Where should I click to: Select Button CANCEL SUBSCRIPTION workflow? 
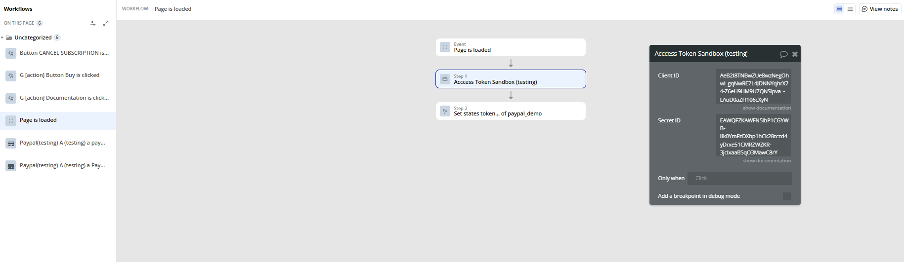64,53
